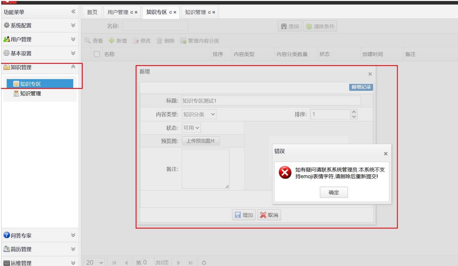This screenshot has width=458, height=266.
Task: Open the 内容类型 dropdown showing 知识分类
Action: click(199, 114)
